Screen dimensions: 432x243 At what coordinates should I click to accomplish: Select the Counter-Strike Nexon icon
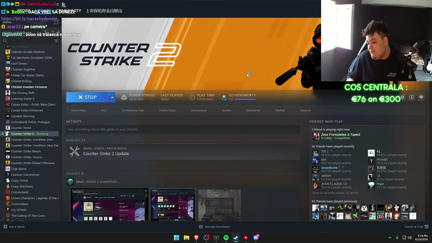(8, 151)
